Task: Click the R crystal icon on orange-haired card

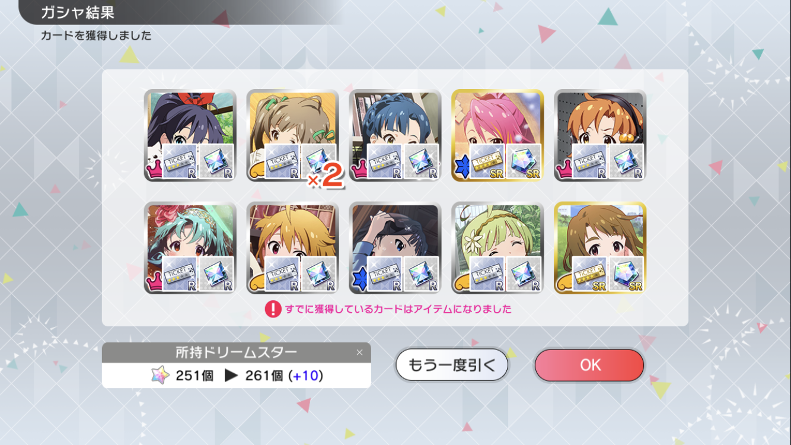Action: [627, 161]
